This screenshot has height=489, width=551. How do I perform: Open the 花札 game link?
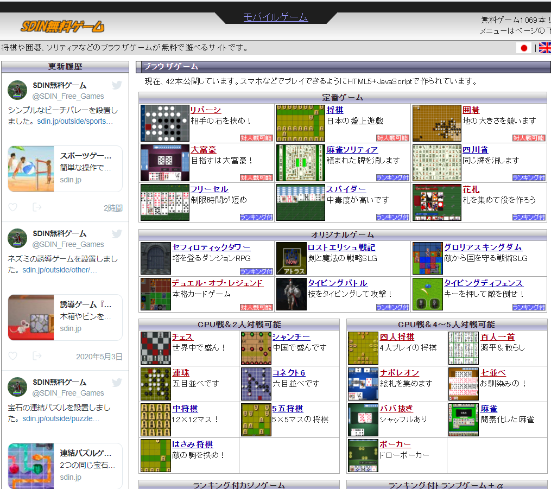click(471, 189)
